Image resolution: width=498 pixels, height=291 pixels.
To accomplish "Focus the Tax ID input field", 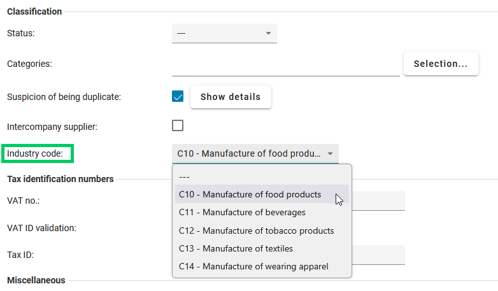I will (x=378, y=255).
